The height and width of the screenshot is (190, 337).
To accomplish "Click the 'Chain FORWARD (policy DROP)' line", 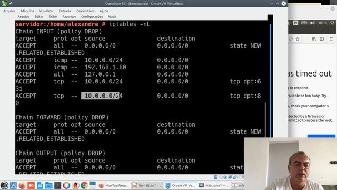I will [62, 117].
